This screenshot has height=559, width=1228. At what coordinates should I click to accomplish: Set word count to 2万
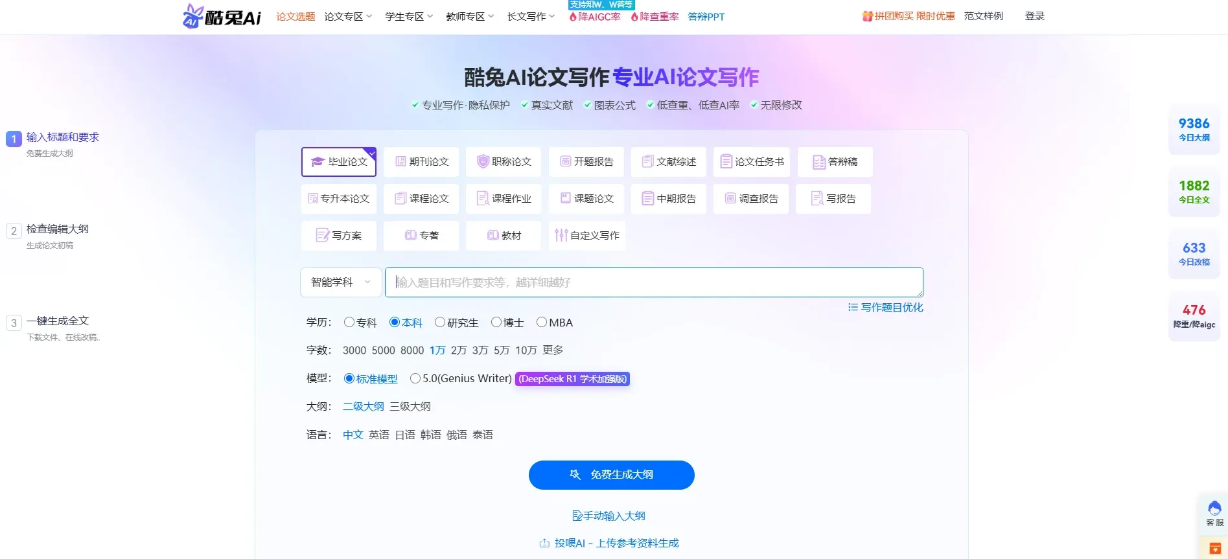coord(459,350)
